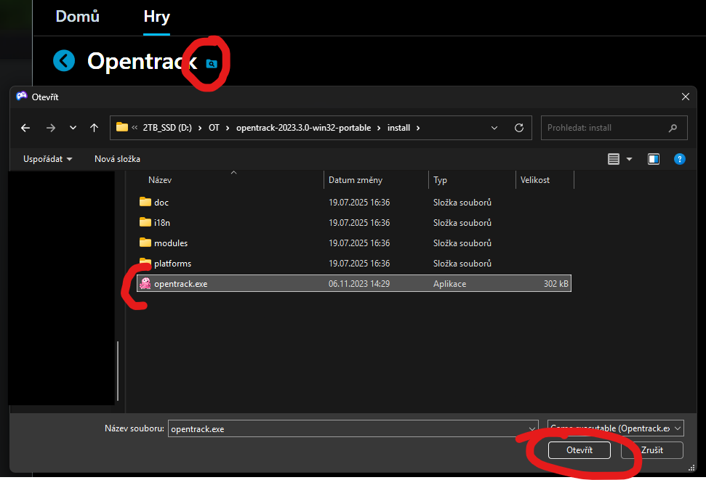Toggle the preview pane
706x480 pixels.
coord(654,159)
